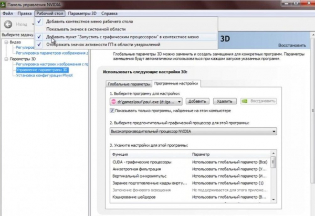Uncheck 'Показывать только программы' checkbox
Screen dimensions: 315x216
[112, 111]
